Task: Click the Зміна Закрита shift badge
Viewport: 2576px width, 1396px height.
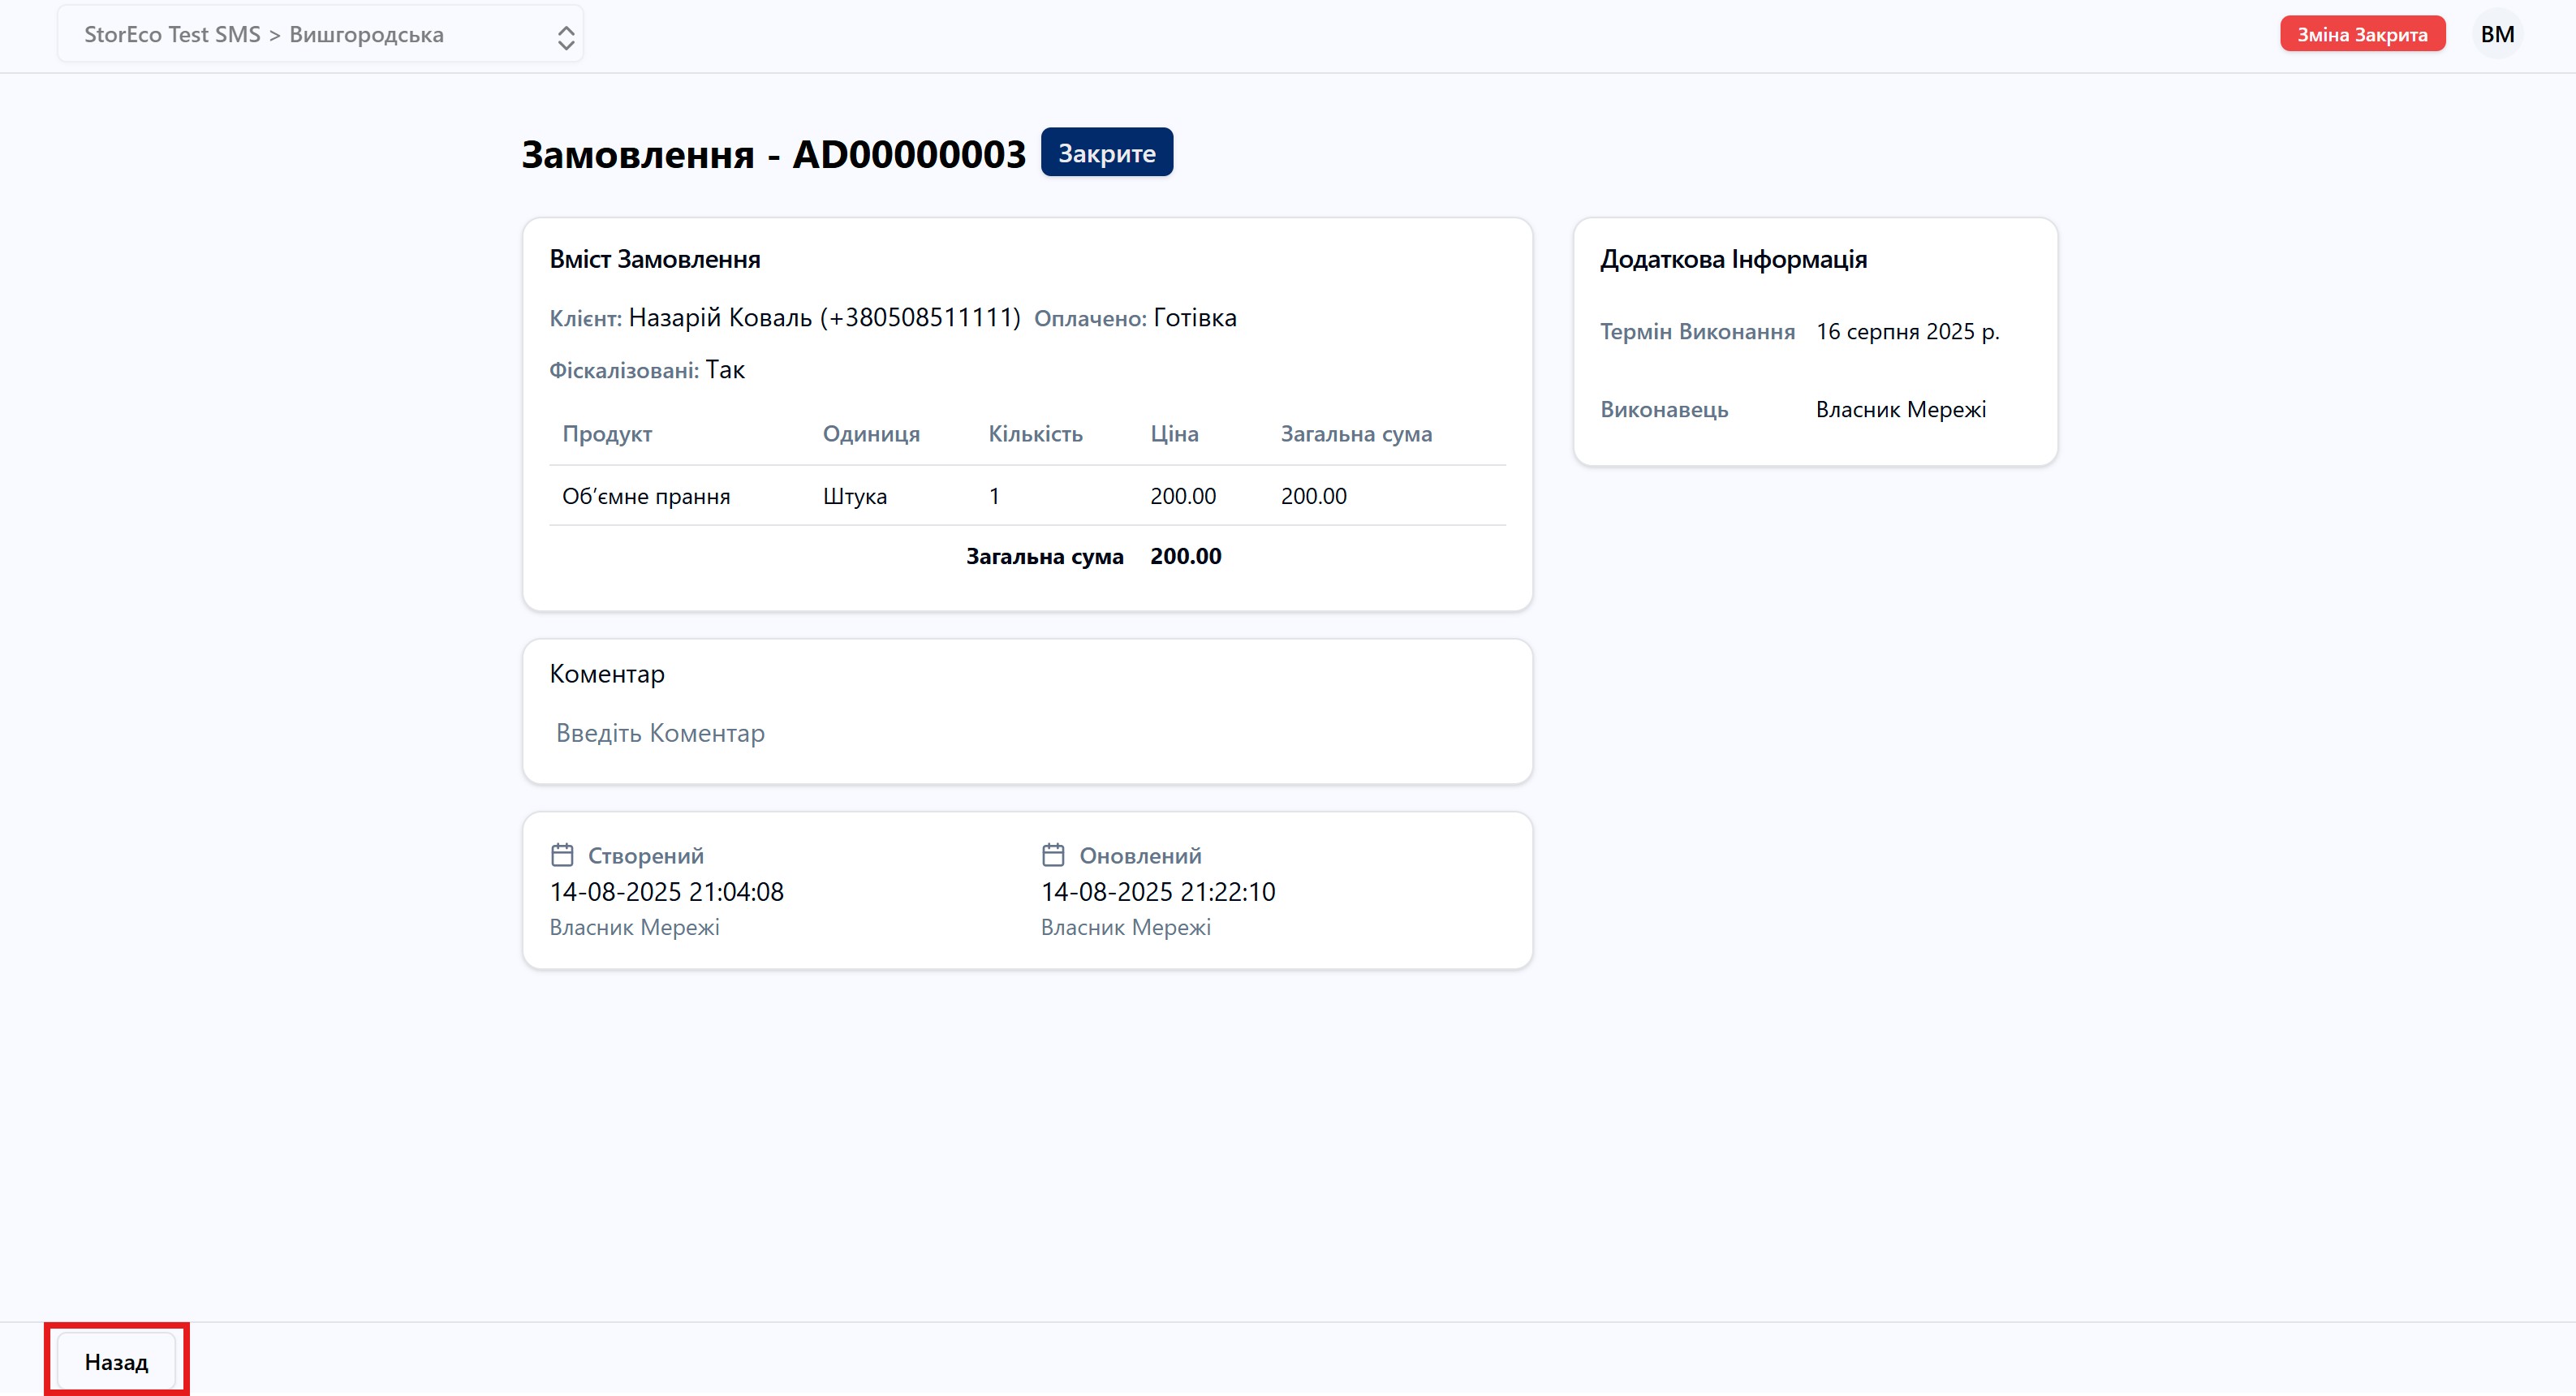Action: click(x=2362, y=35)
